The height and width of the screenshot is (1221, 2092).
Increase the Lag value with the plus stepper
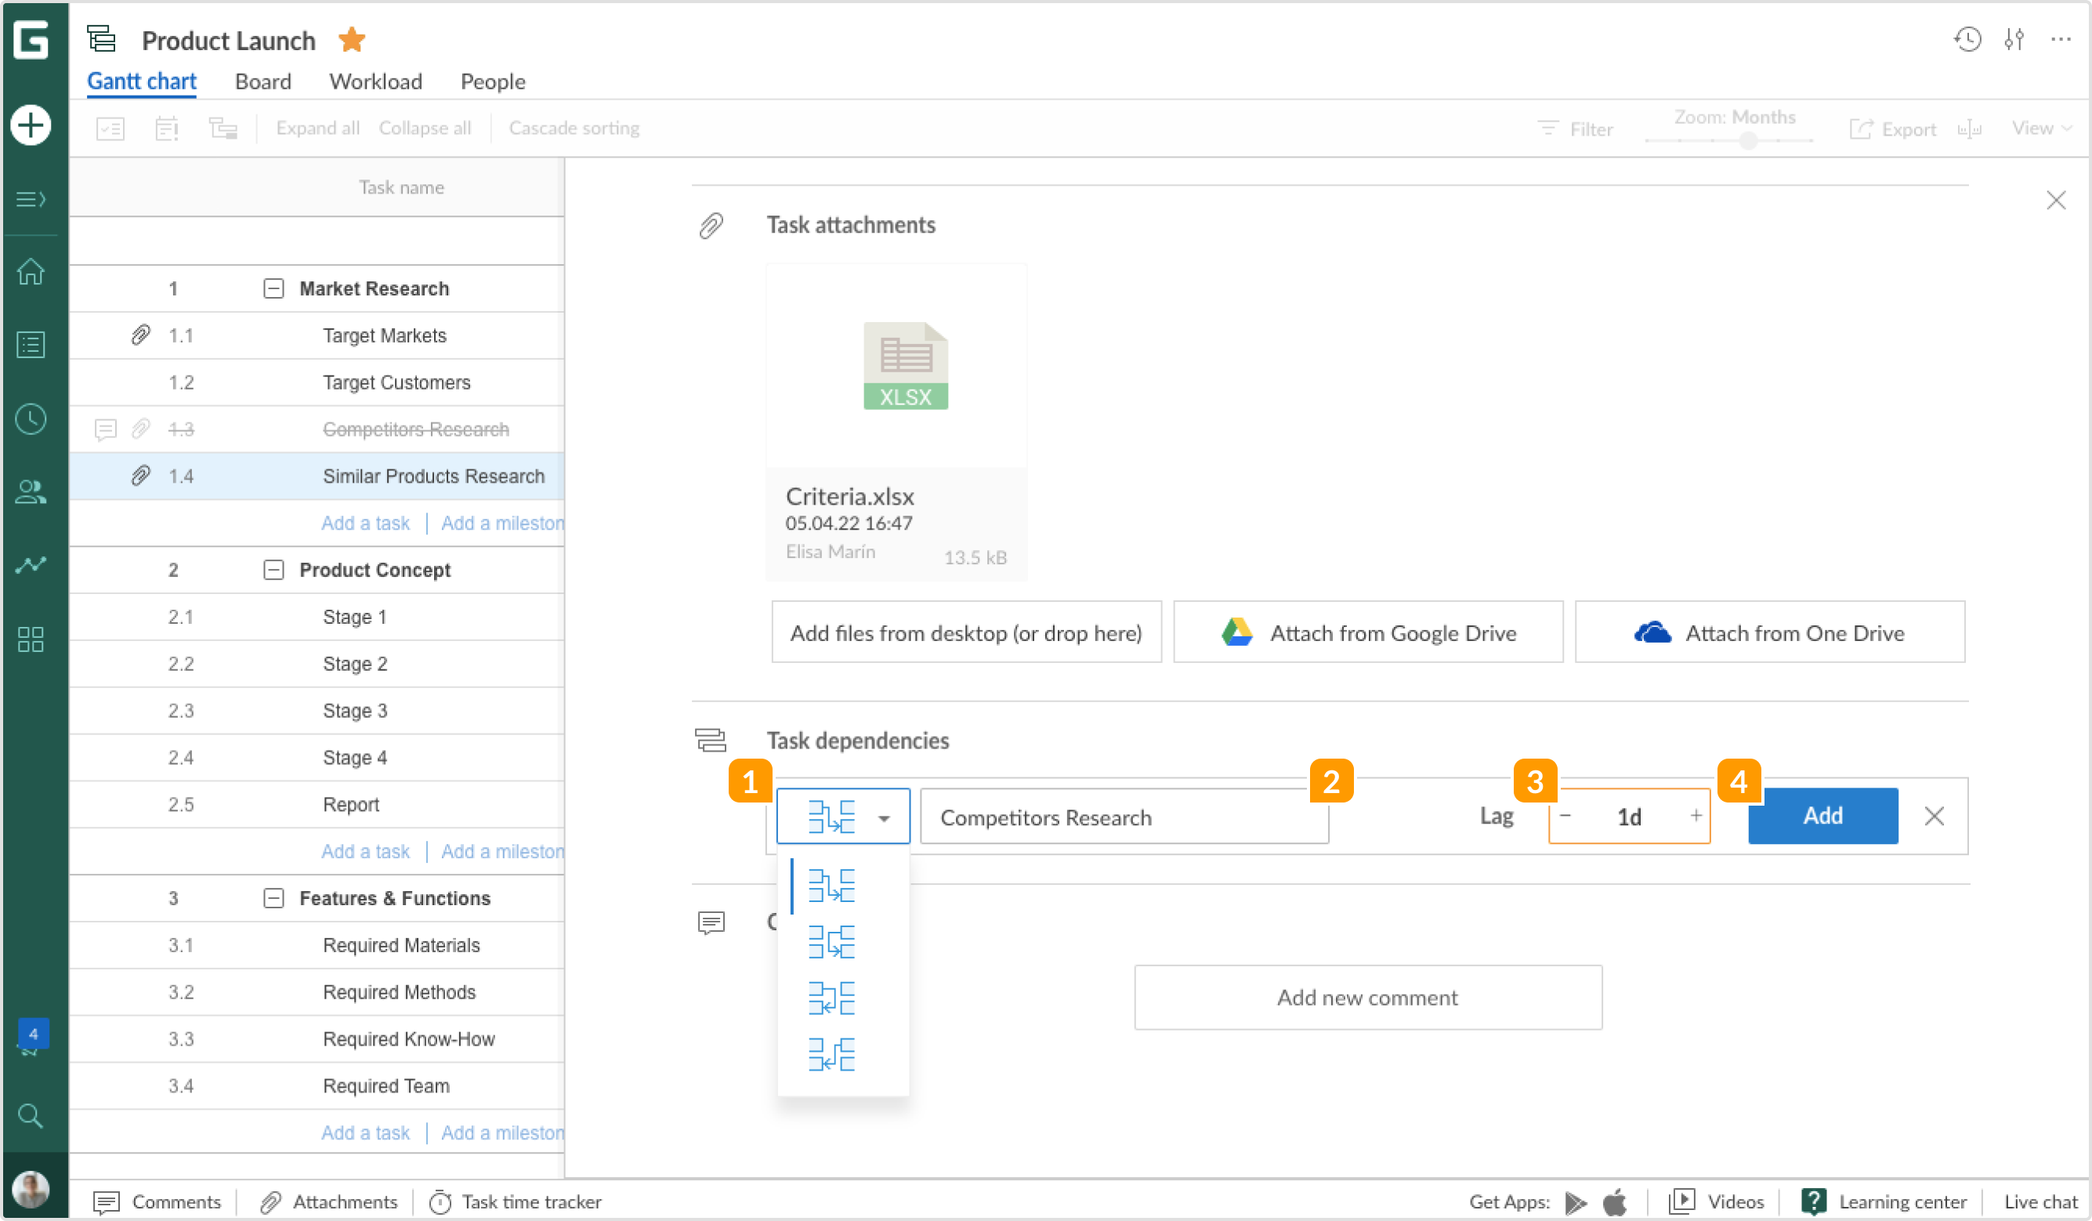(1696, 816)
